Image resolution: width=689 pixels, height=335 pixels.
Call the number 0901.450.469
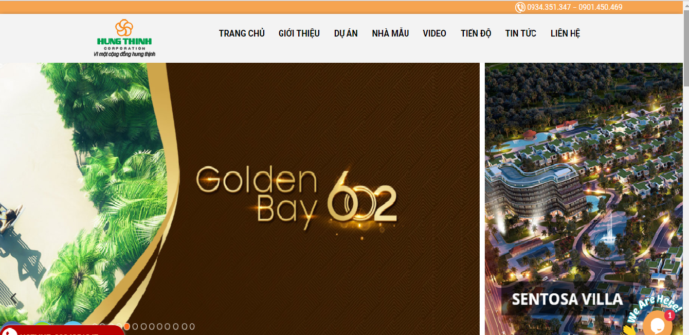pyautogui.click(x=601, y=7)
